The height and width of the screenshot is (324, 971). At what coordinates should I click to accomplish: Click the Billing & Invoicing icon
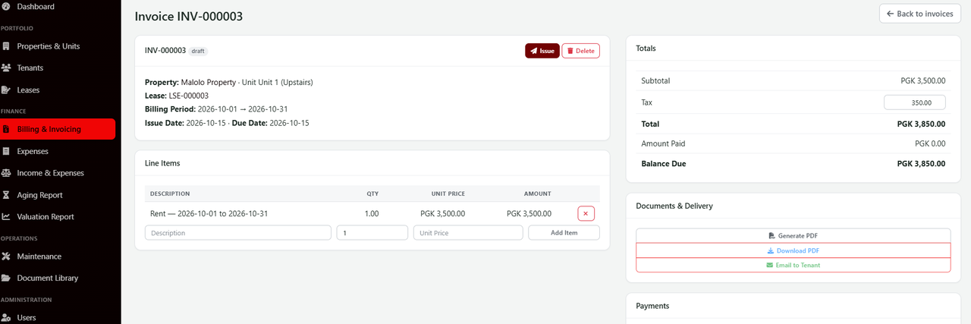coord(6,129)
